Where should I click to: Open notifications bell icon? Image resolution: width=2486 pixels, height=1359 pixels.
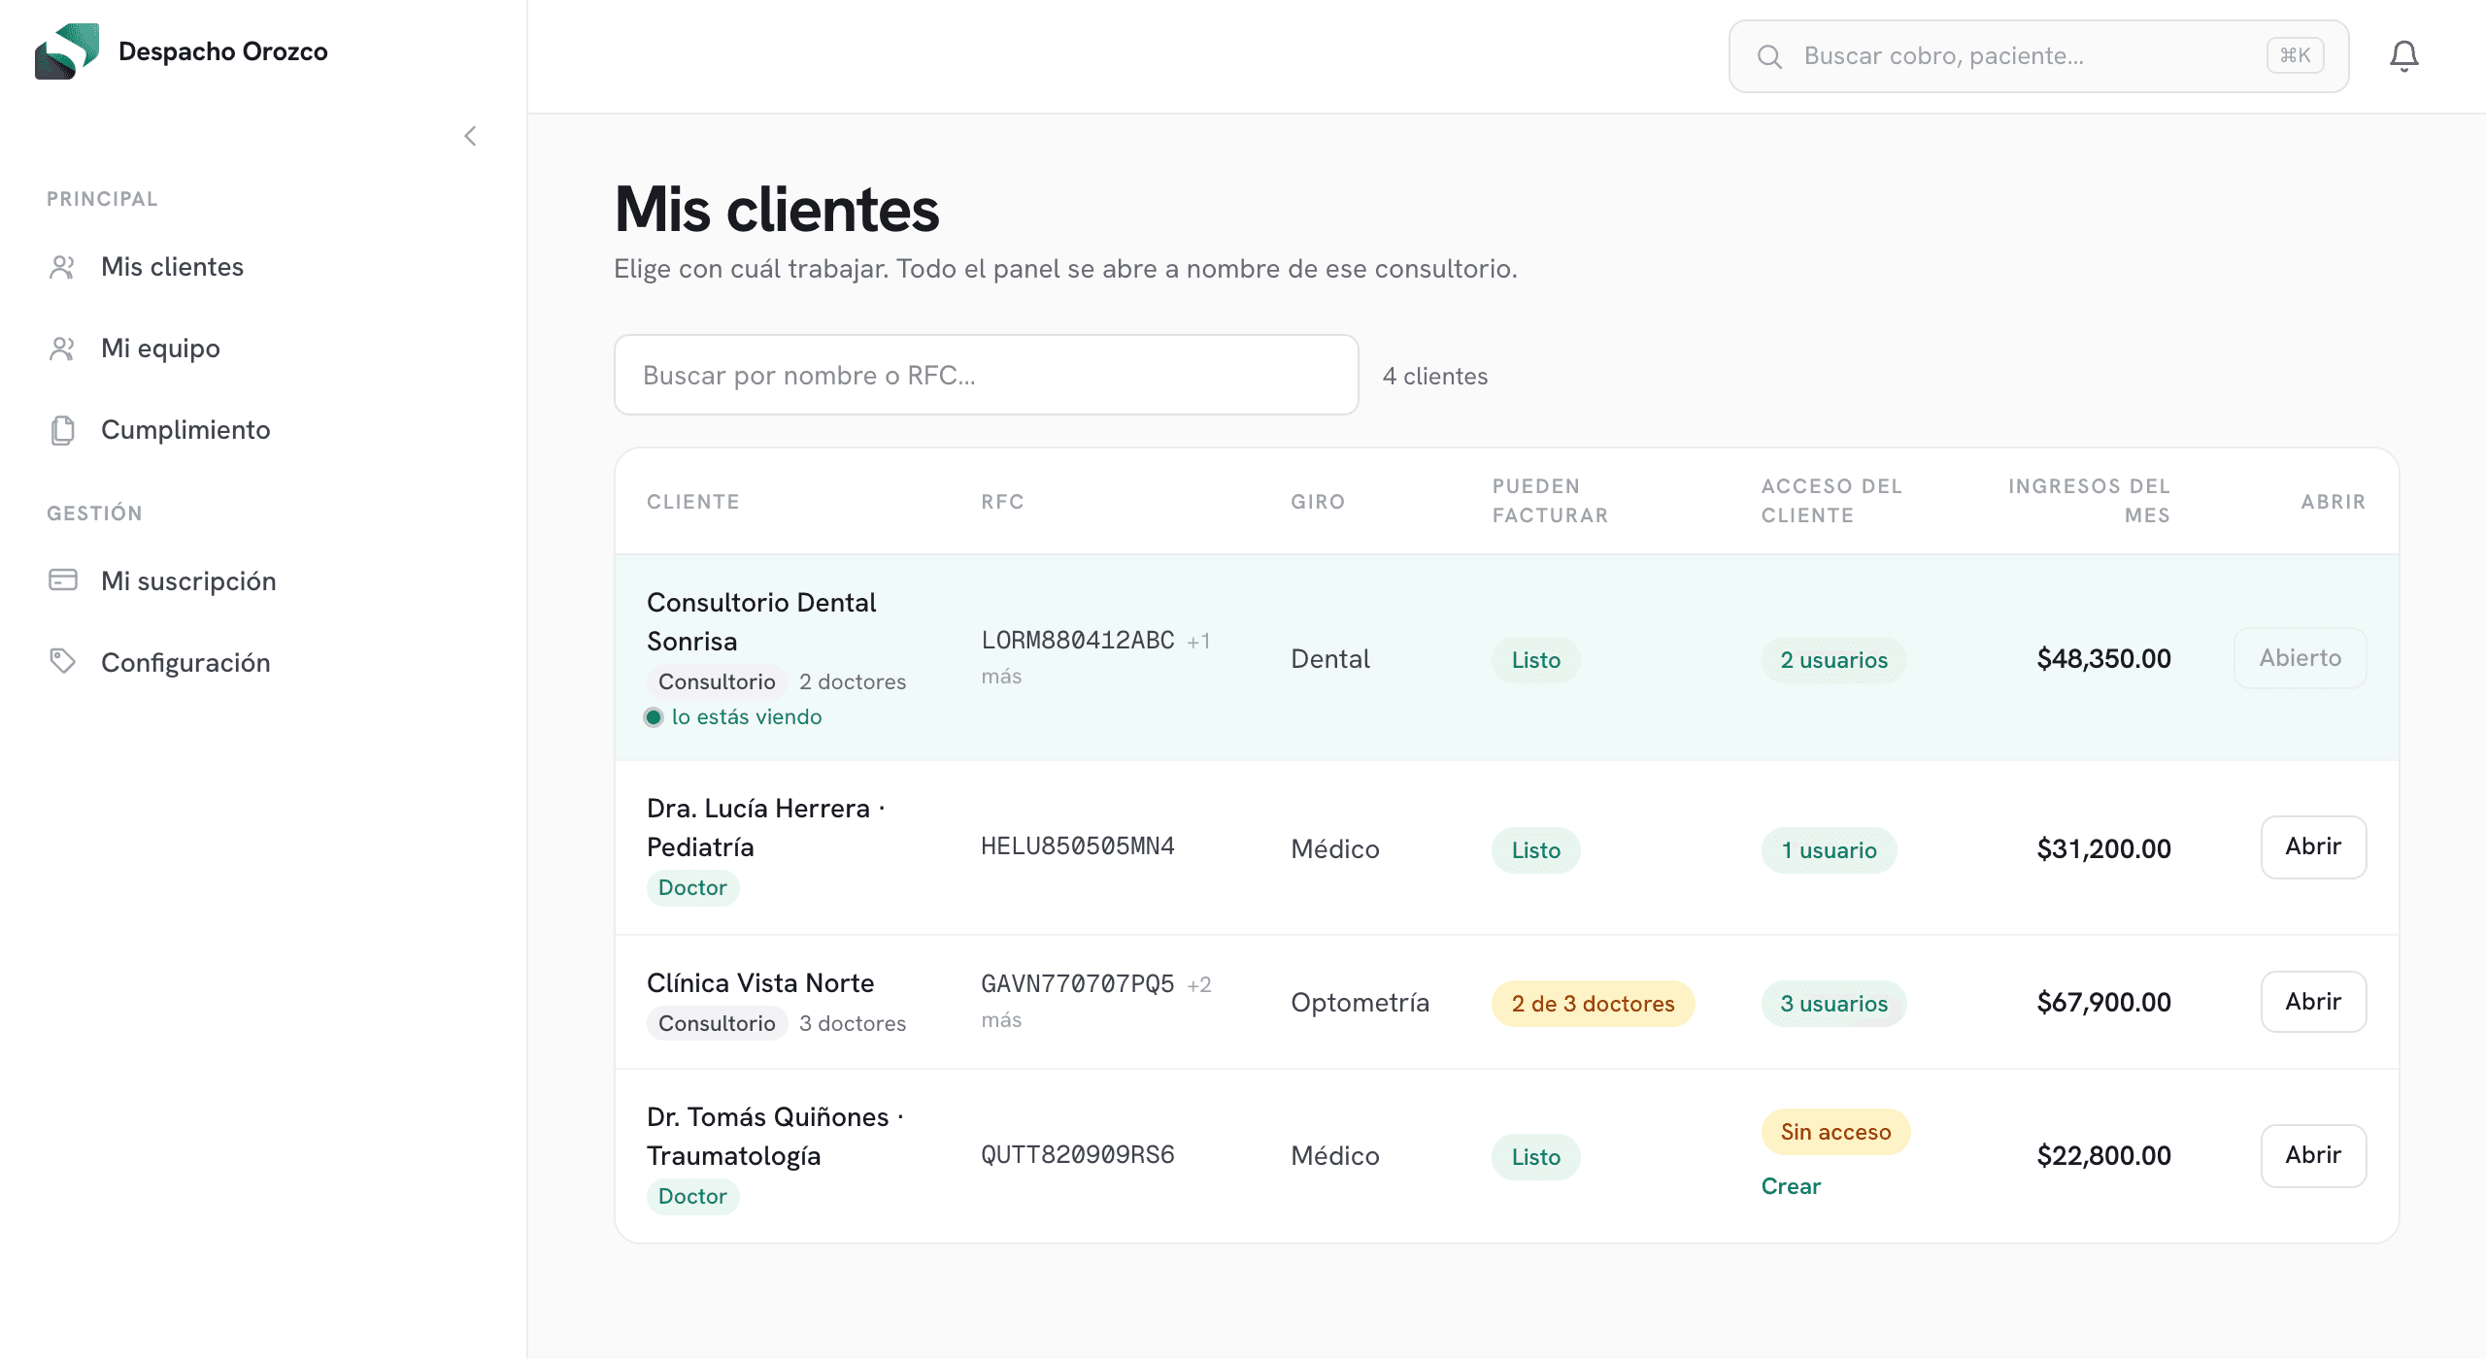pyautogui.click(x=2403, y=56)
